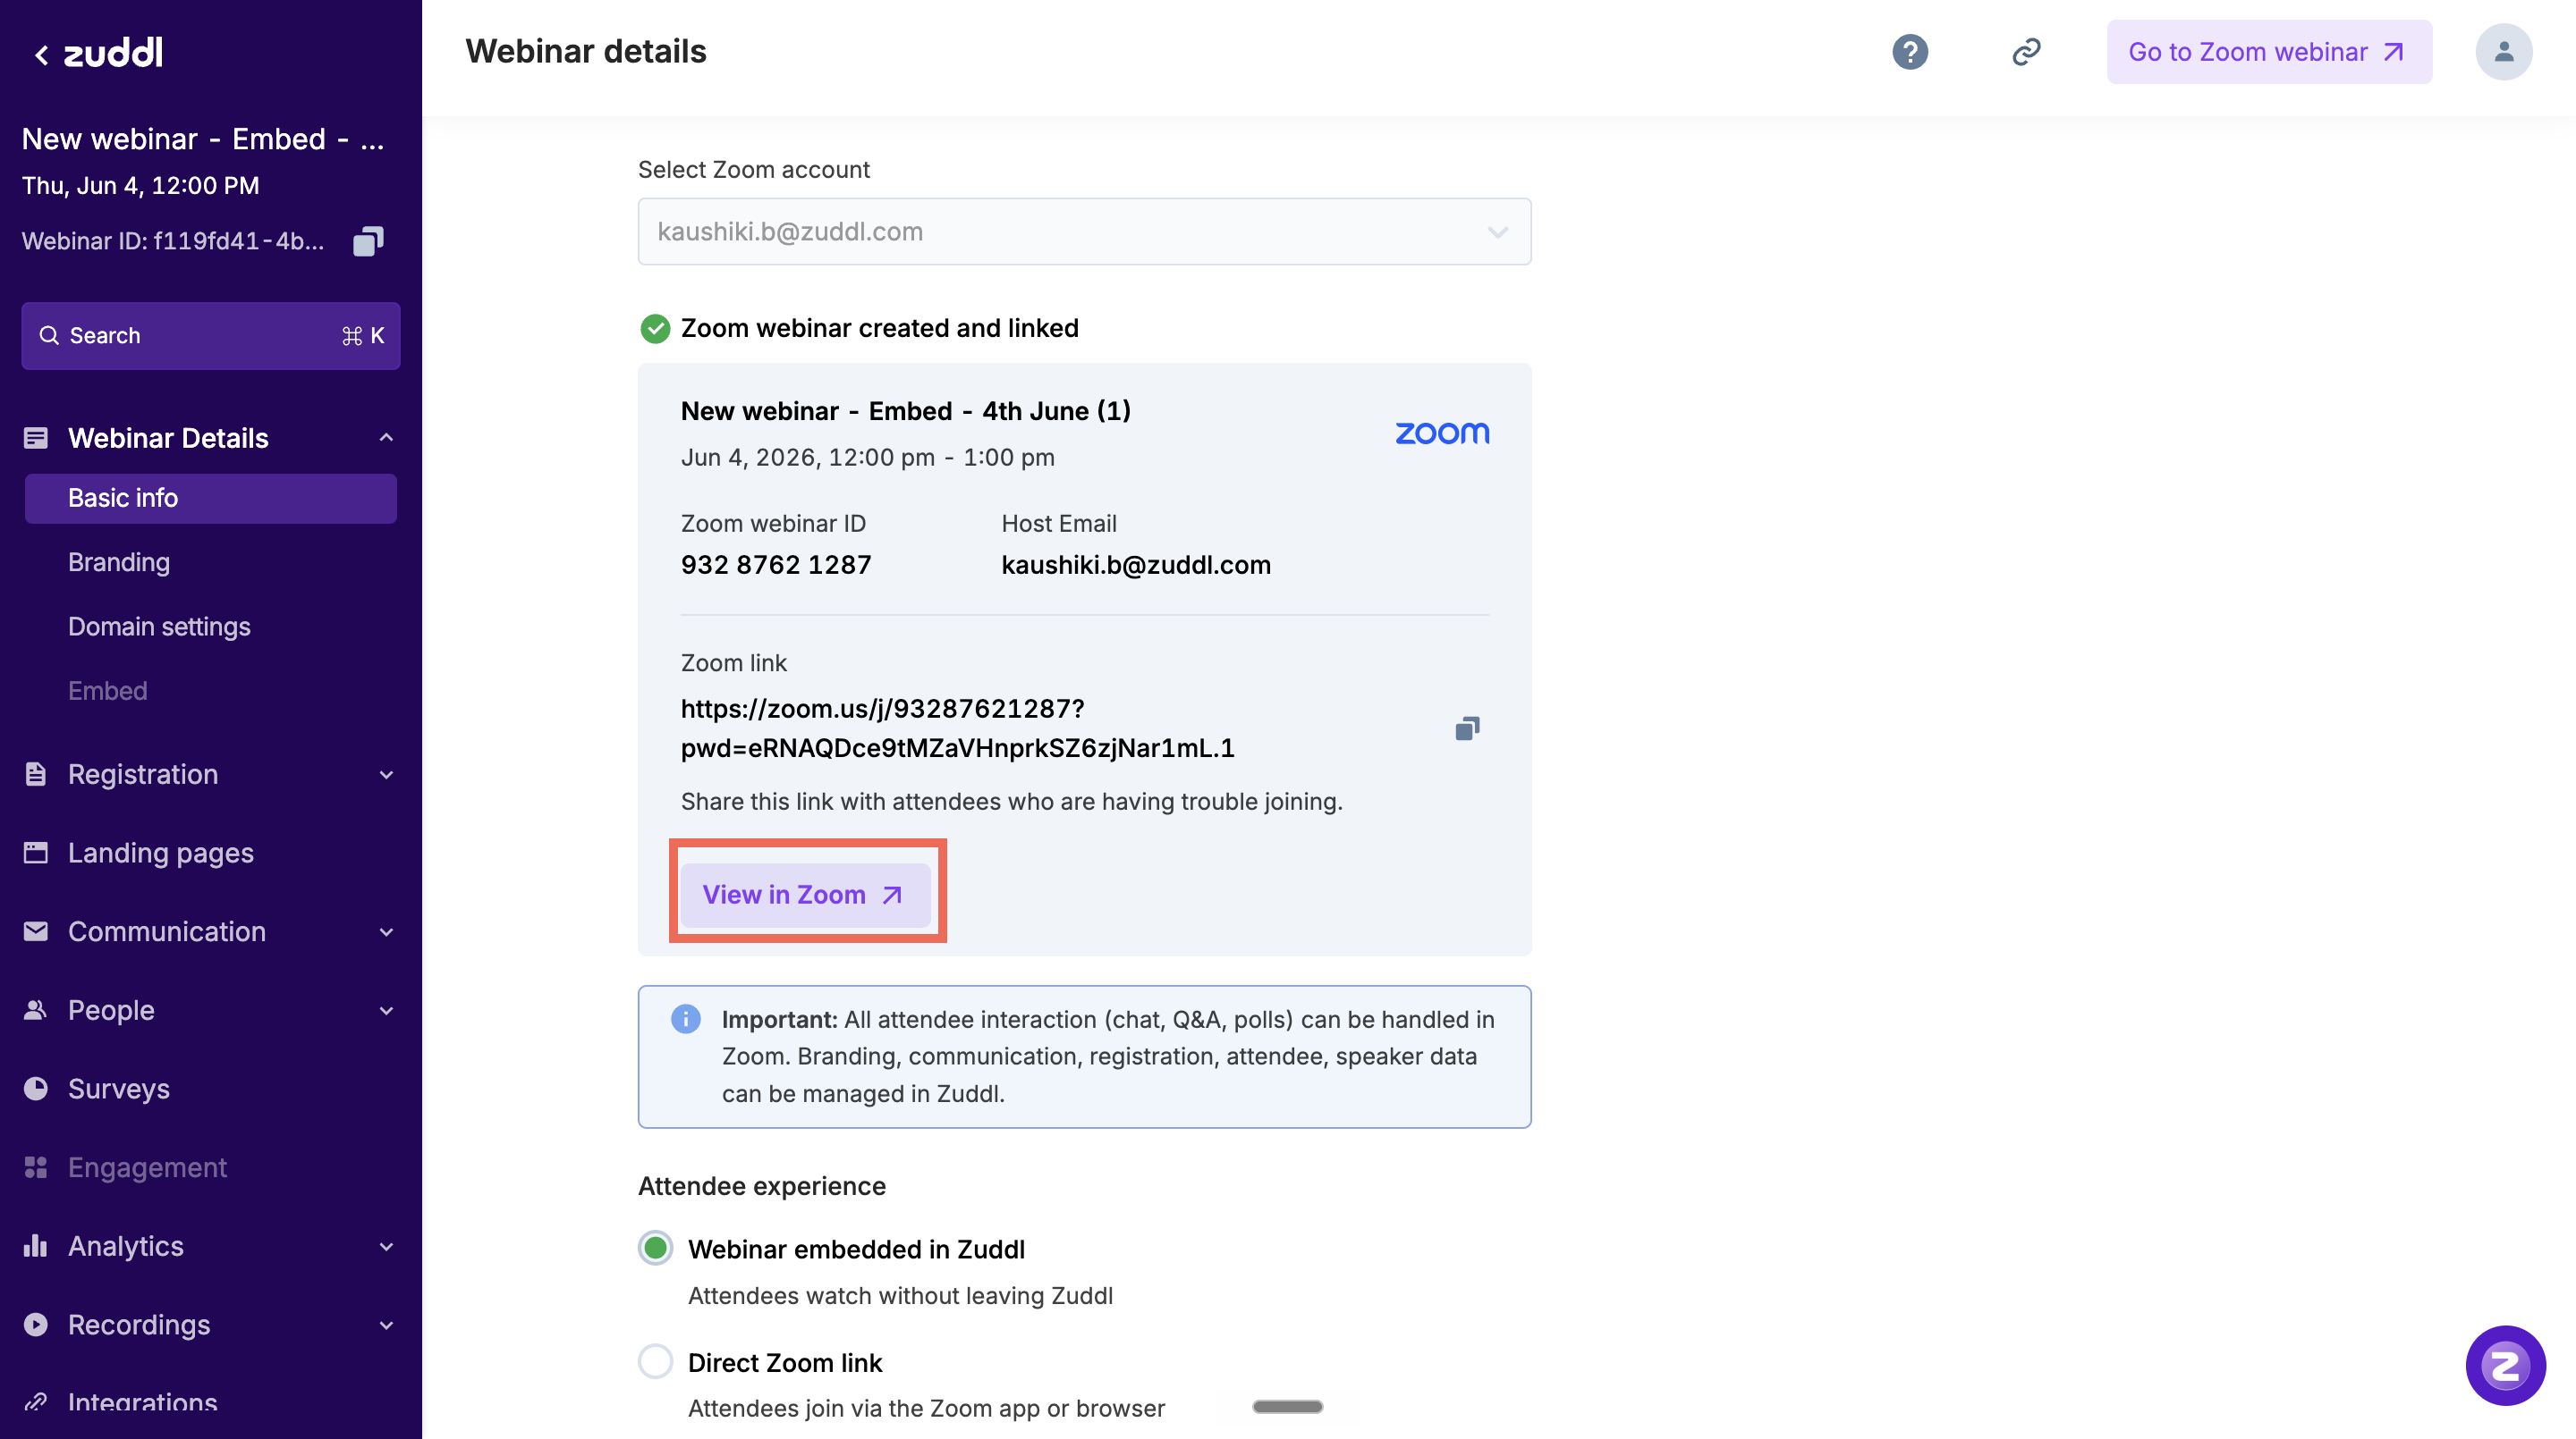Copy the Zoom link using its icon
2576x1439 pixels.
(1467, 728)
